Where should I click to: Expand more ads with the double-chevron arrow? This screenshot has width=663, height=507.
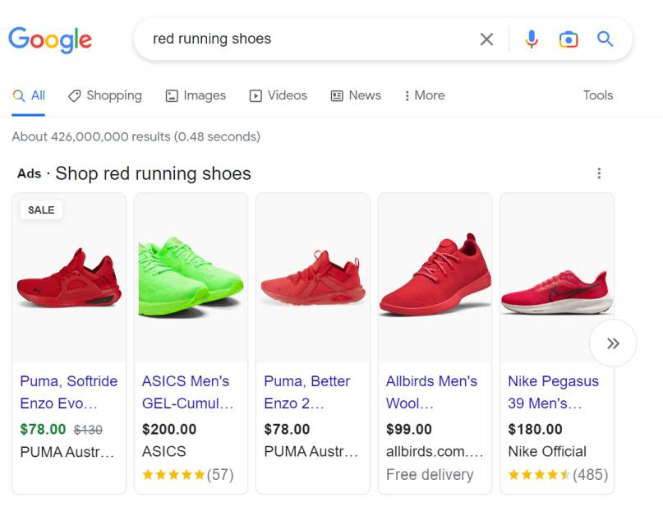click(x=613, y=343)
